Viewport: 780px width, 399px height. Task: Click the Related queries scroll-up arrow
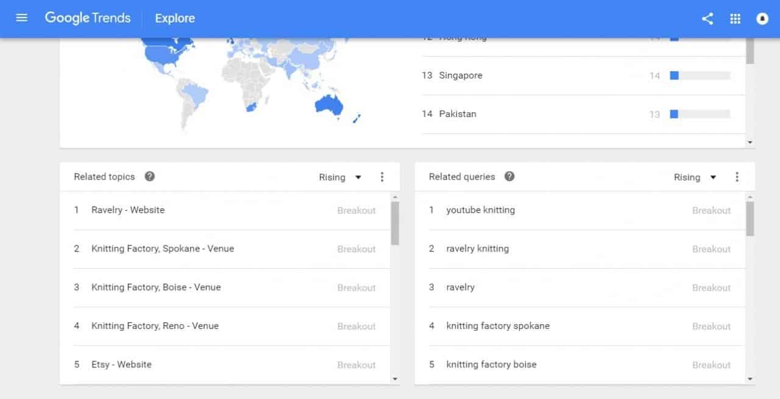click(x=750, y=197)
